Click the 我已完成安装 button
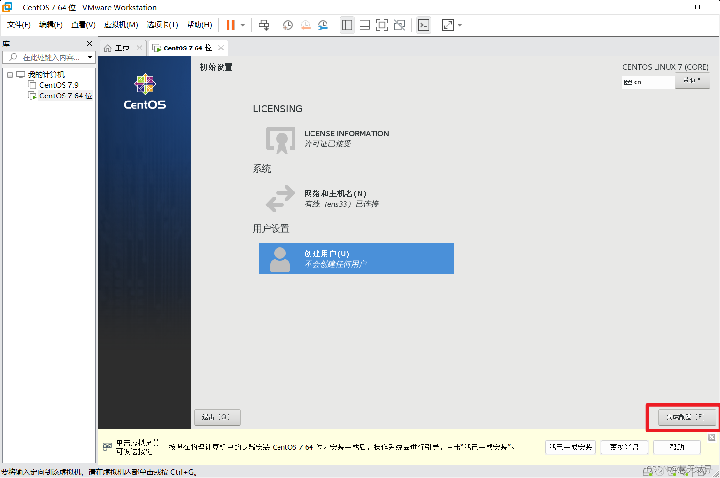Image resolution: width=720 pixels, height=478 pixels. coord(571,447)
